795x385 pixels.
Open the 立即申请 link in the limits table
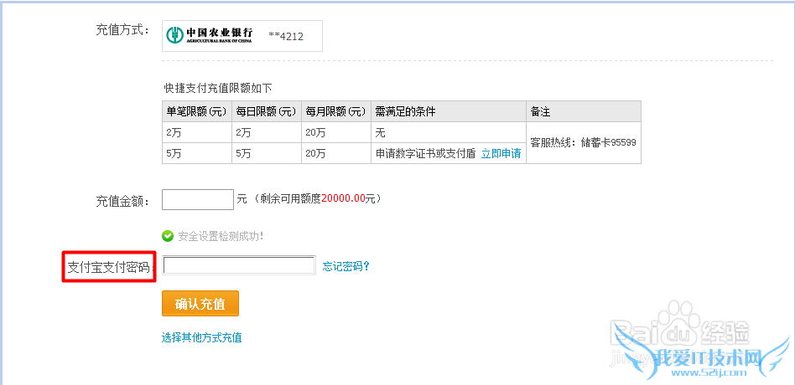[x=501, y=154]
